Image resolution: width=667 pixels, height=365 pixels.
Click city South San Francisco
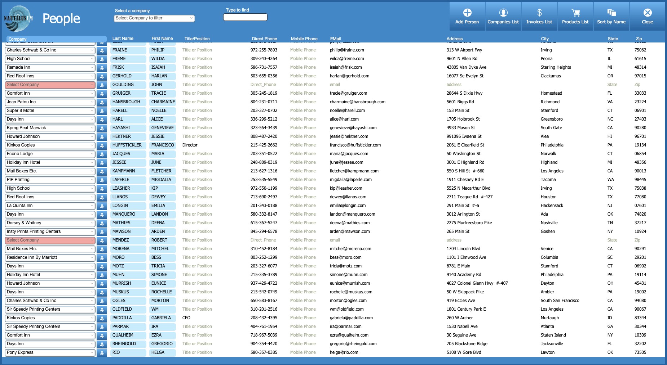(x=560, y=301)
